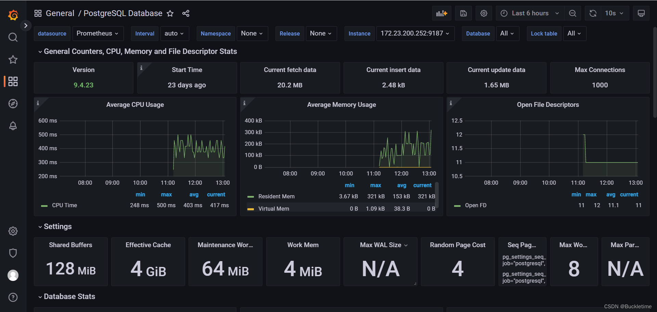Open the Dashboards grid icon in sidebar
657x312 pixels.
coord(13,81)
